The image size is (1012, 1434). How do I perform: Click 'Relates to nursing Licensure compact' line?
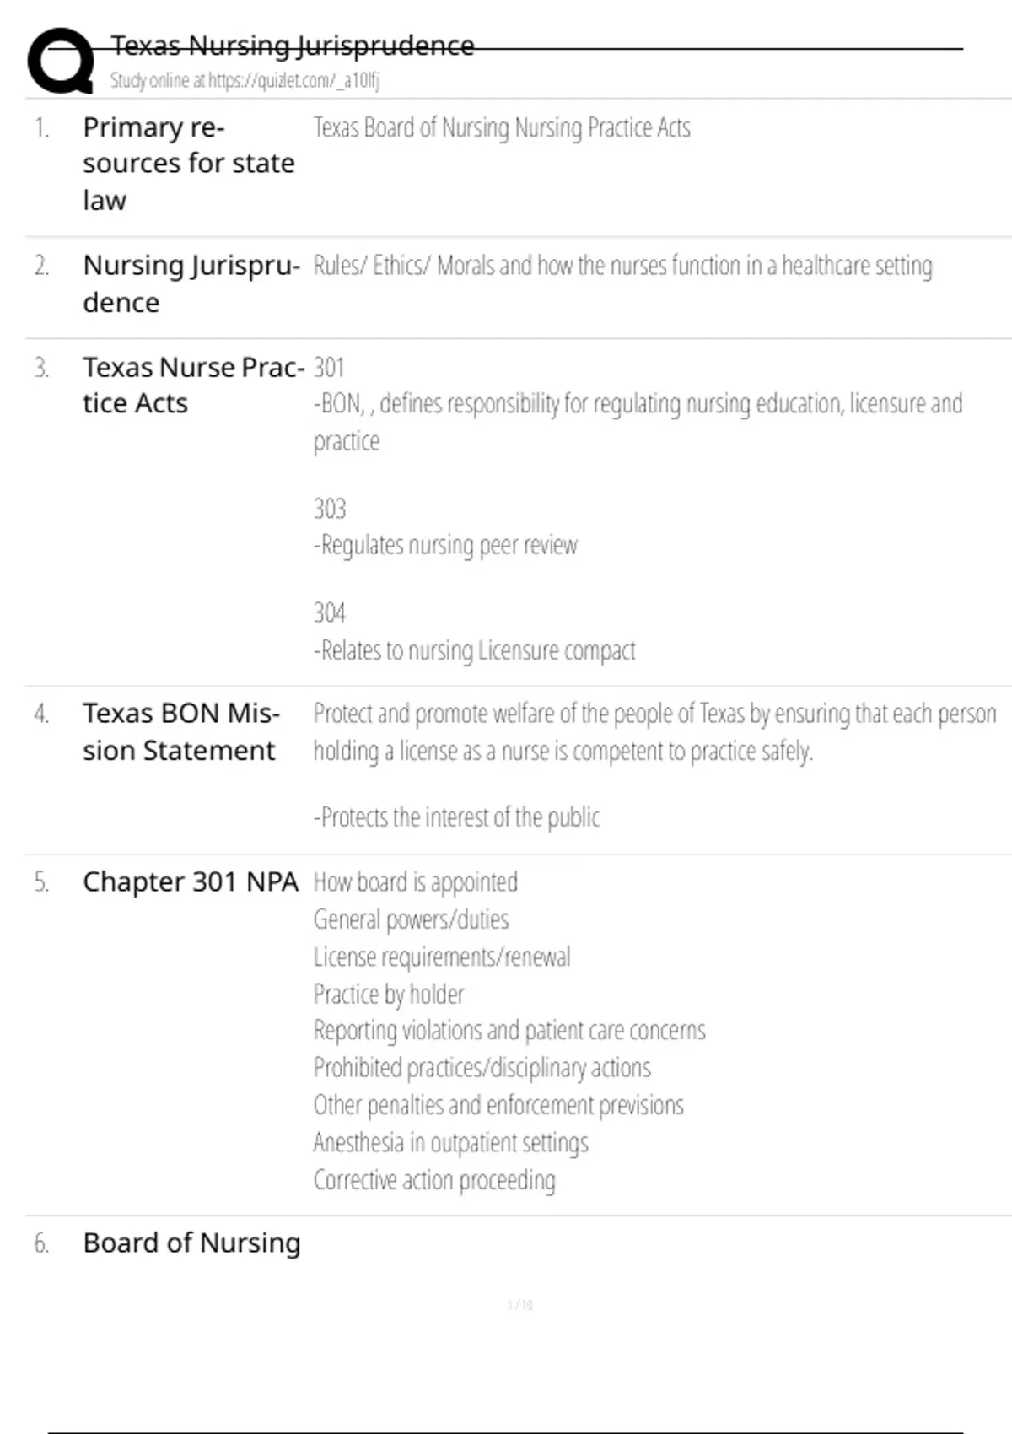pos(474,650)
